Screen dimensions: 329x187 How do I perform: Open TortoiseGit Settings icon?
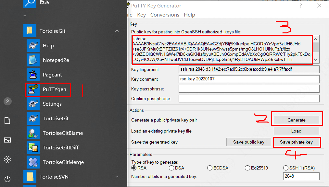pyautogui.click(x=33, y=104)
